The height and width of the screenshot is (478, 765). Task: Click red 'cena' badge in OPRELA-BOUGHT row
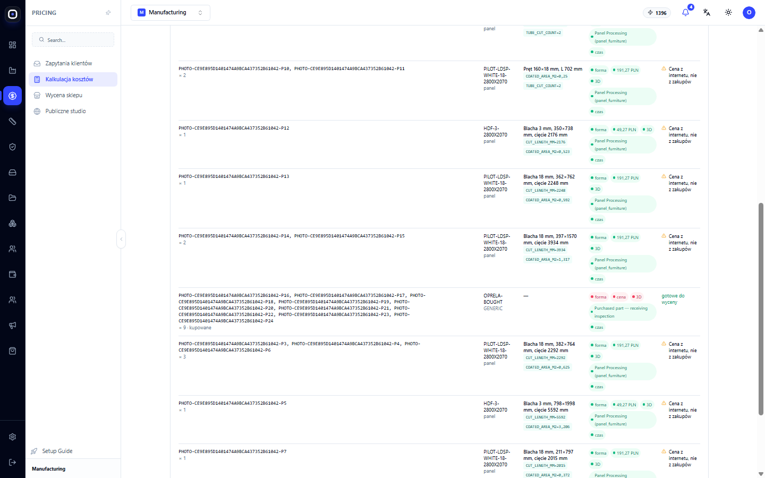click(x=619, y=297)
